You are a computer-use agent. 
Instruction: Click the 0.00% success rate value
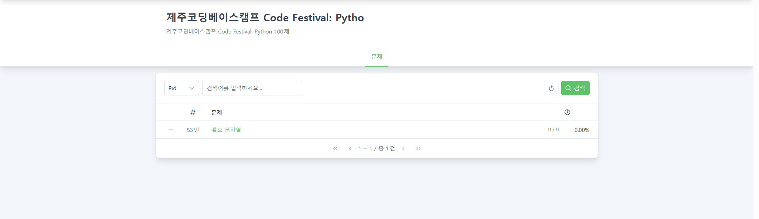[582, 130]
